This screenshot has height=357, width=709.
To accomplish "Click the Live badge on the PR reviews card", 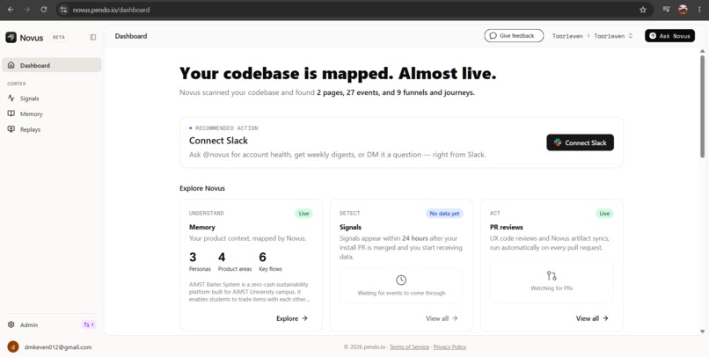I will coord(604,214).
